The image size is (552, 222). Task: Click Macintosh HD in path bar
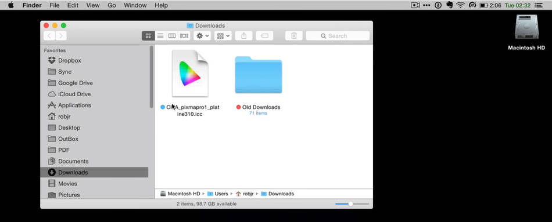pos(180,194)
